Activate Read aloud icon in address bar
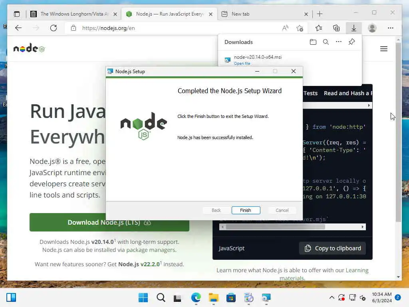409x307 pixels. [285, 28]
